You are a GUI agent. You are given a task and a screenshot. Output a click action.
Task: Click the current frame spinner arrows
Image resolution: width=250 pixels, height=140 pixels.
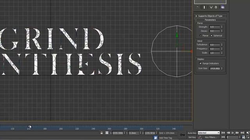pyautogui.click(x=239, y=137)
